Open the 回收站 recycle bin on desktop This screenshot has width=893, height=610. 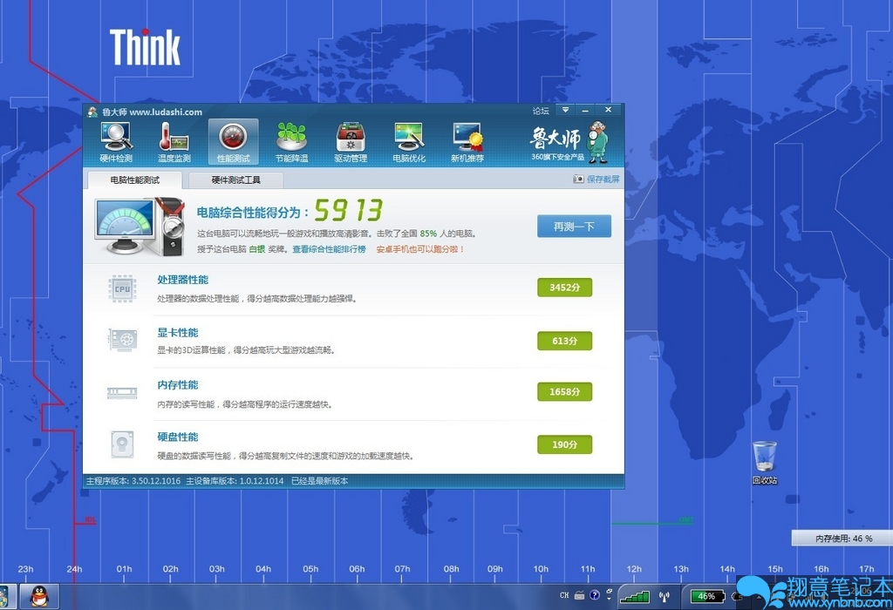[x=764, y=463]
